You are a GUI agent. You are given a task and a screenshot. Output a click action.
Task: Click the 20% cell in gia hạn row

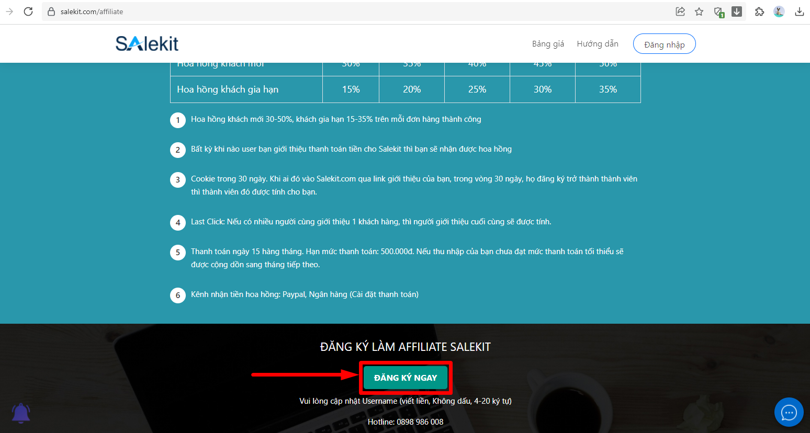412,89
